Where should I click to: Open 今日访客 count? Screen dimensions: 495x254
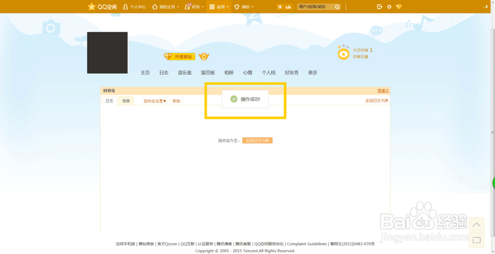pos(362,50)
